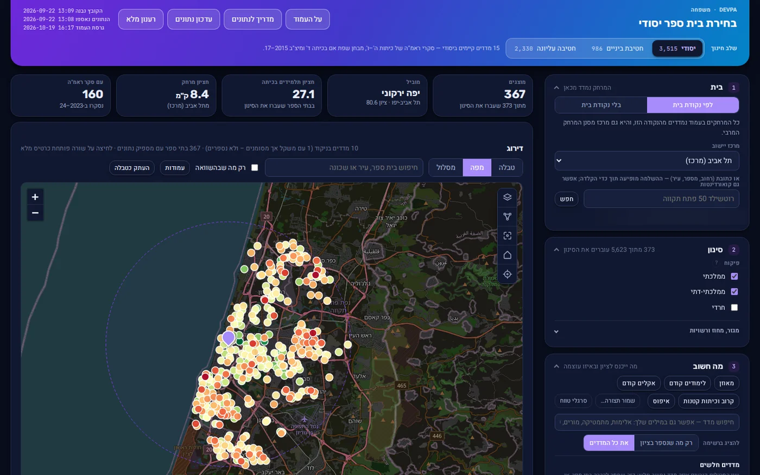Collapse the מה חשוב panel chevron
The image size is (760, 475).
(x=556, y=366)
